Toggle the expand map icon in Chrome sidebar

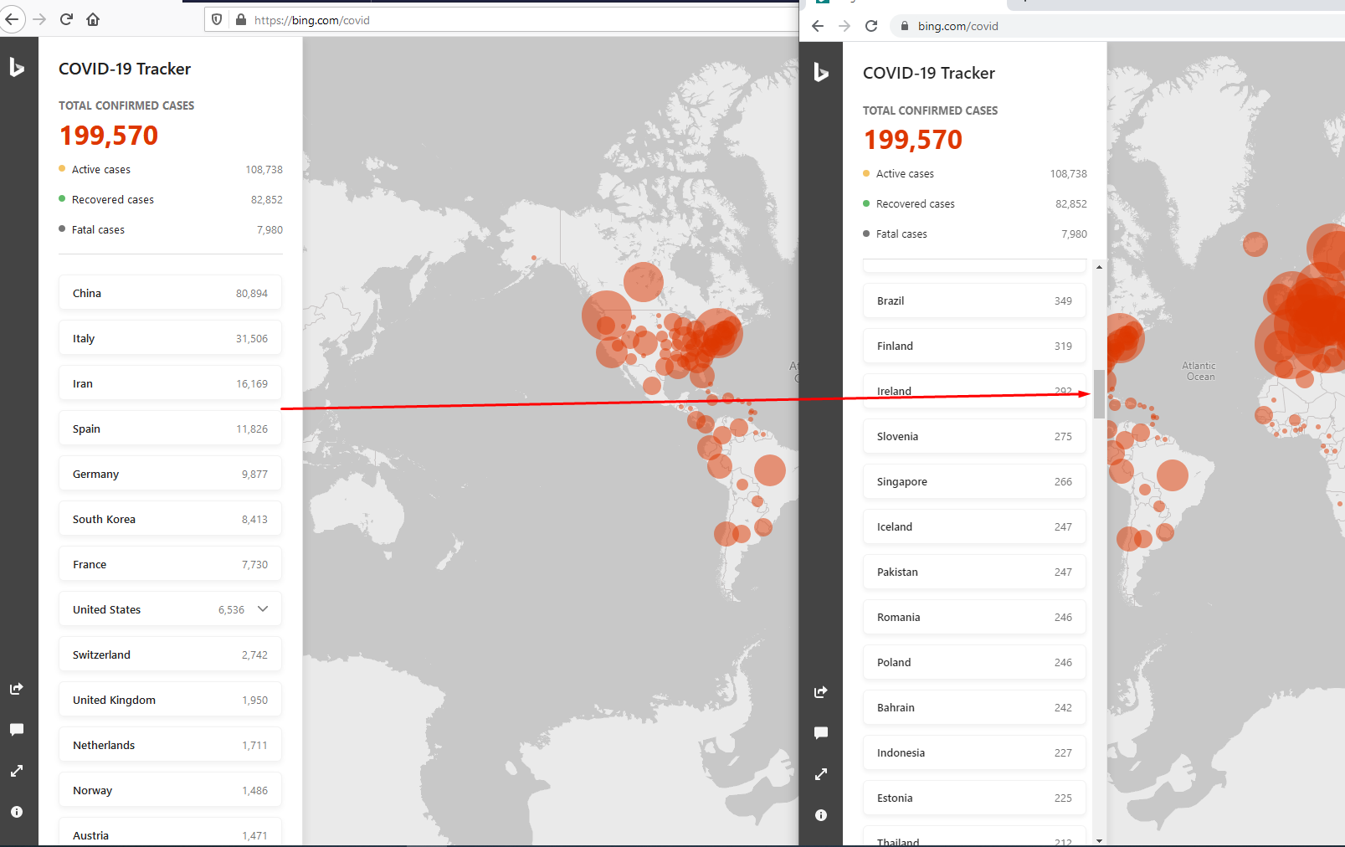point(821,774)
